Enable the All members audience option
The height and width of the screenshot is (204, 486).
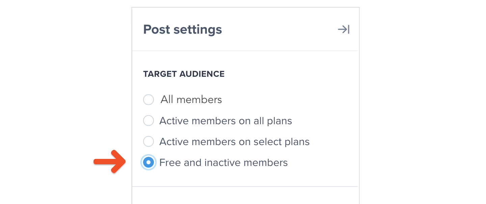(x=148, y=100)
